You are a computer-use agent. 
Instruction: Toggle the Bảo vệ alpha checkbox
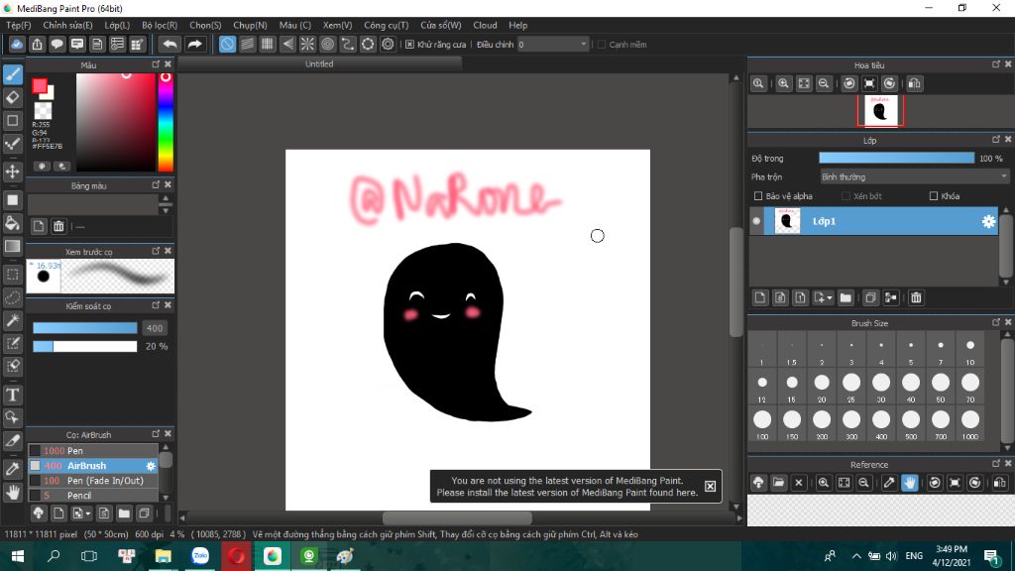point(758,196)
